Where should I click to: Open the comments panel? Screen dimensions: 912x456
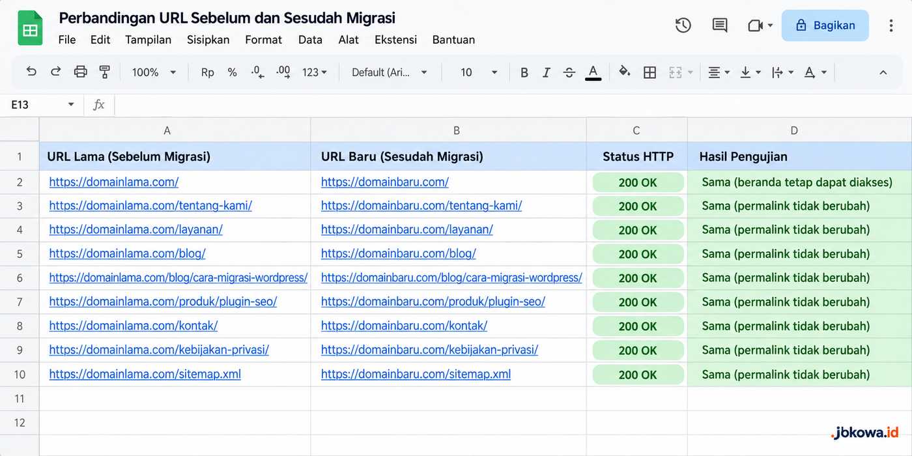point(720,25)
